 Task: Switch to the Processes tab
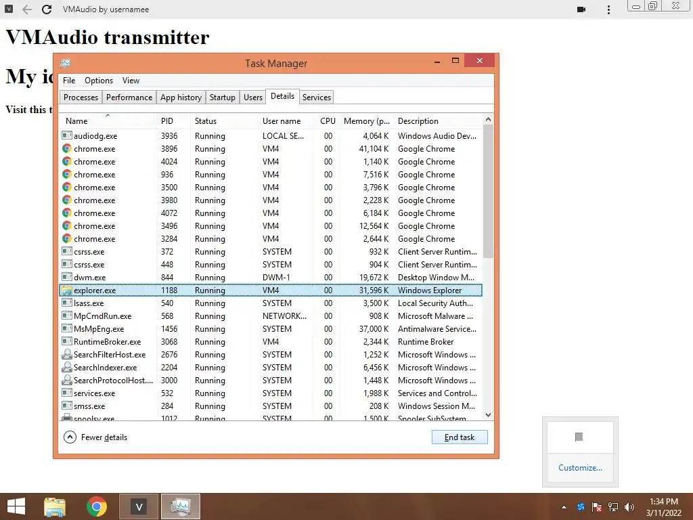pos(81,97)
